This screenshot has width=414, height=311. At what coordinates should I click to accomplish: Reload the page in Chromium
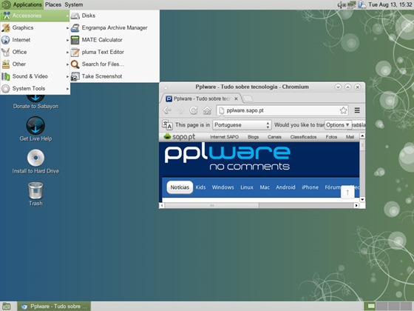coord(194,110)
